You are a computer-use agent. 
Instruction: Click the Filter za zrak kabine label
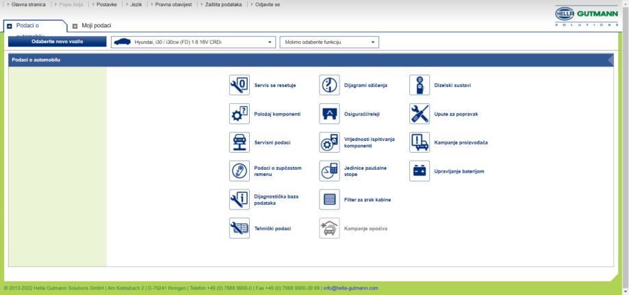[x=368, y=199]
